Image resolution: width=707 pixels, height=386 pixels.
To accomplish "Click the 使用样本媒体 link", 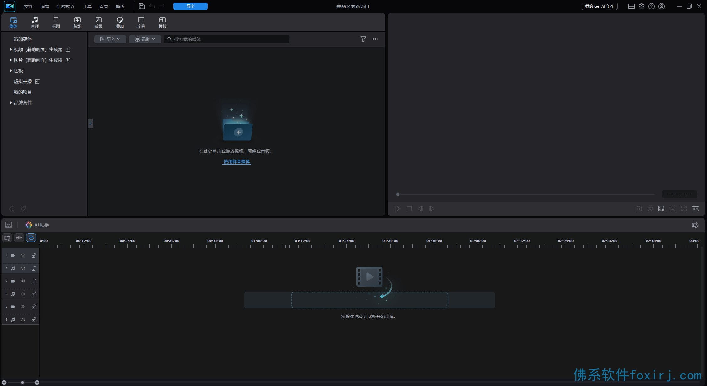I will click(x=237, y=161).
